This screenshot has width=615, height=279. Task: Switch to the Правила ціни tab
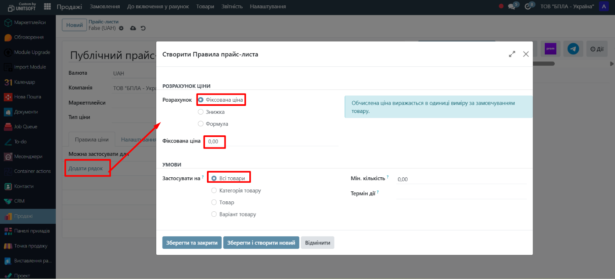[x=91, y=139]
